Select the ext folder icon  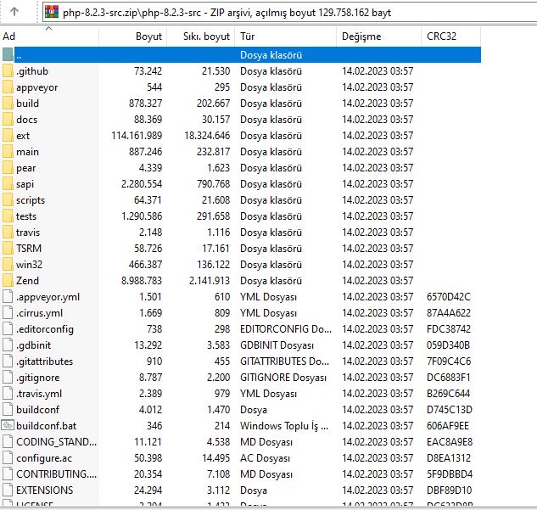pos(8,136)
